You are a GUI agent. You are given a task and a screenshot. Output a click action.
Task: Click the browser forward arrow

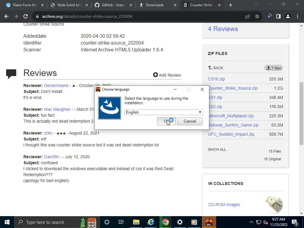(16, 17)
